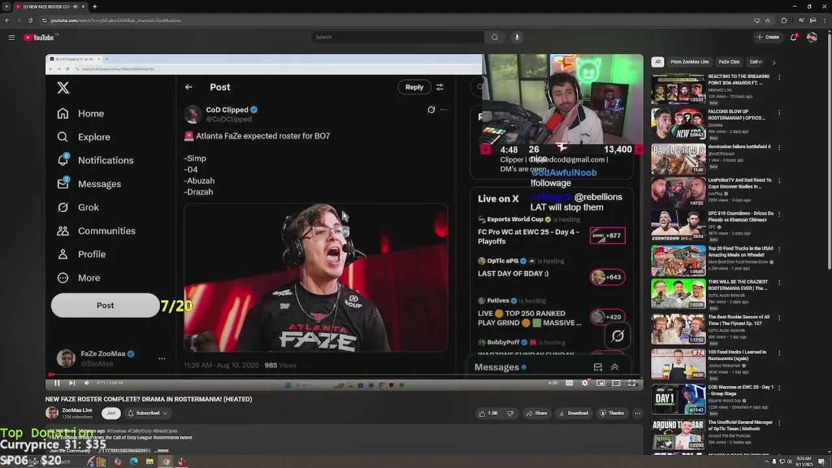Toggle the autoplay switch in player
The height and width of the screenshot is (468, 832).
(x=553, y=383)
